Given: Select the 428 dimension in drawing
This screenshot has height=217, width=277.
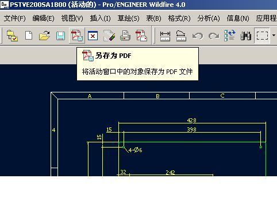Looking at the screenshot, I should pos(191,120).
